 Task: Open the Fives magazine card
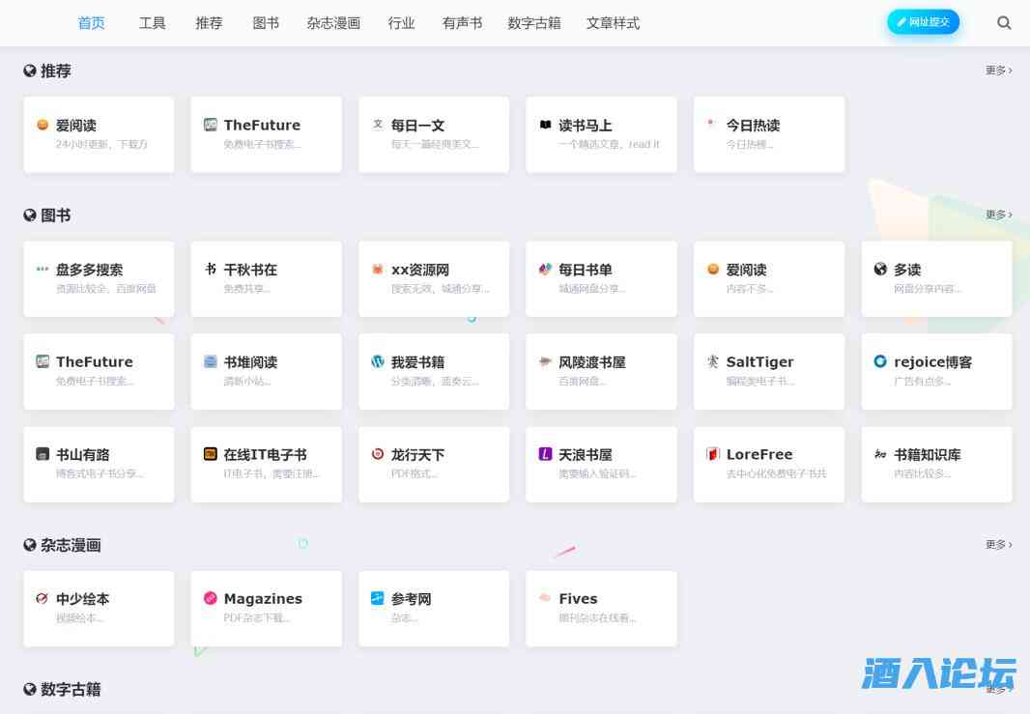pos(601,608)
